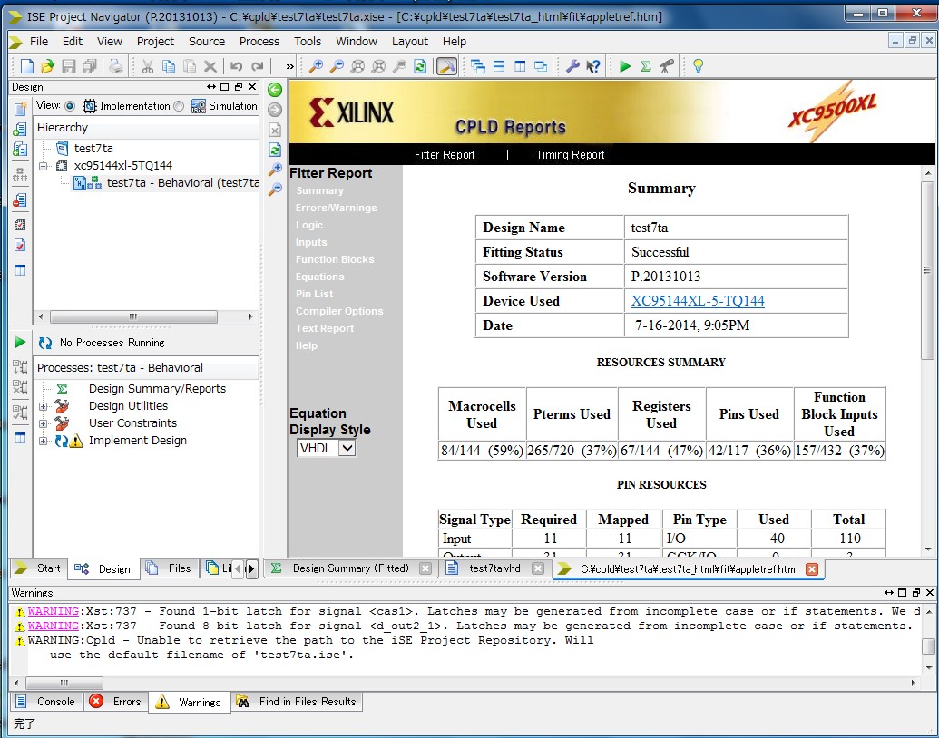Select the Implementation view radio button
The width and height of the screenshot is (939, 738).
[x=70, y=106]
